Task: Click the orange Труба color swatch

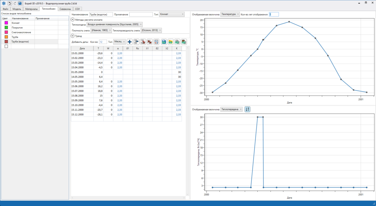Action: pos(6,37)
